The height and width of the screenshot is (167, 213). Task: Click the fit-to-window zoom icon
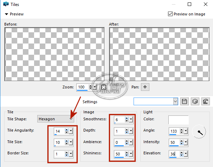click(104, 87)
